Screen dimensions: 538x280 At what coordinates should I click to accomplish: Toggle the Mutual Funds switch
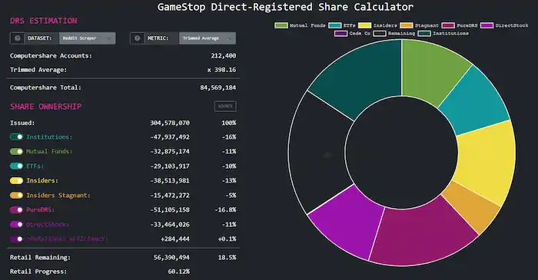tap(16, 151)
